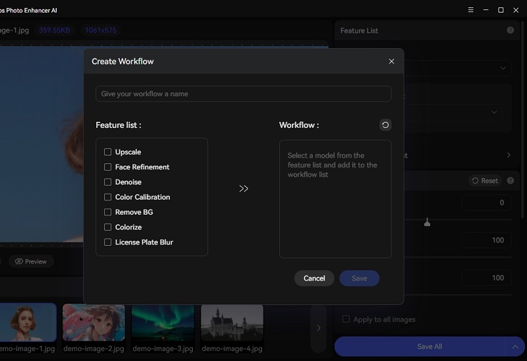Tick the Denoise checkbox
This screenshot has height=361, width=527.
tap(107, 182)
